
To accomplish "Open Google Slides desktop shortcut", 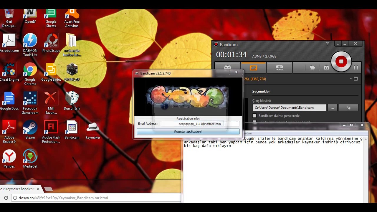I will (51, 72).
